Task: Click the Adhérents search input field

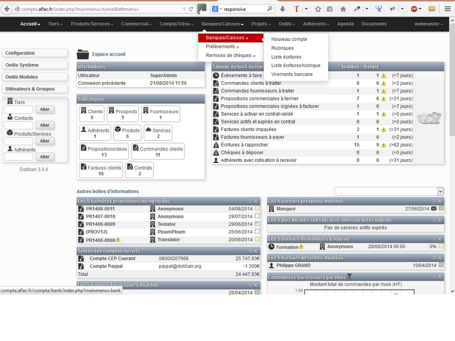Action: click(19, 157)
